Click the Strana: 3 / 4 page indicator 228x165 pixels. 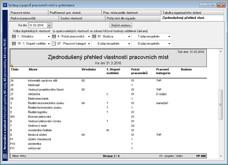[111, 156]
